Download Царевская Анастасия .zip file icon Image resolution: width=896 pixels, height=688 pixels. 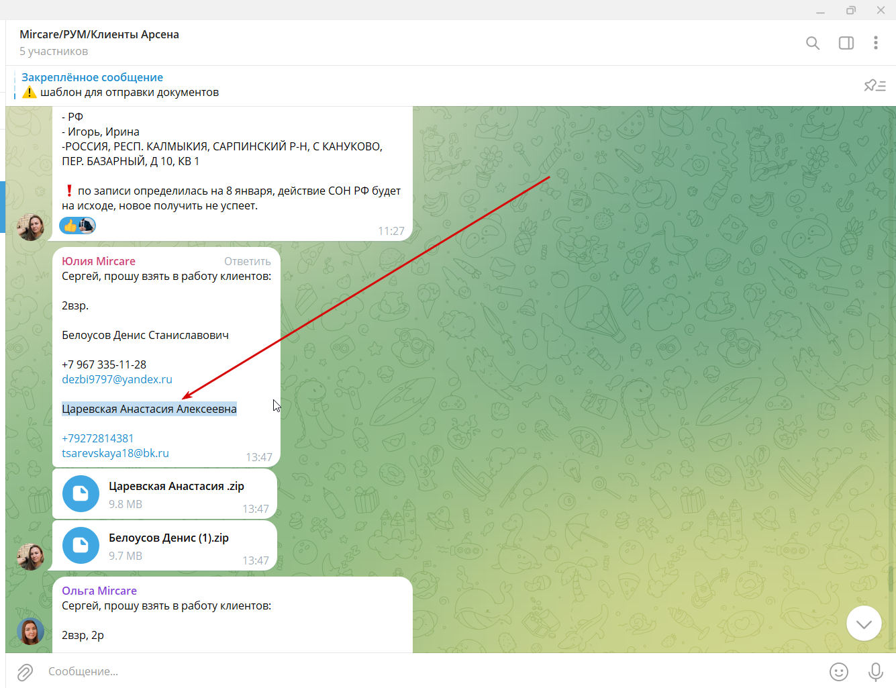81,494
